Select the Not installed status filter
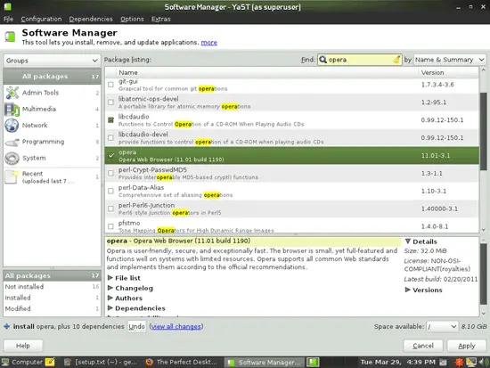 click(52, 287)
